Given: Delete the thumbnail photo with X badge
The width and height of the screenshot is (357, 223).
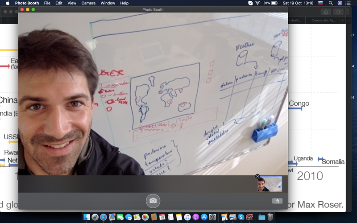Looking at the screenshot, I should click(x=257, y=176).
